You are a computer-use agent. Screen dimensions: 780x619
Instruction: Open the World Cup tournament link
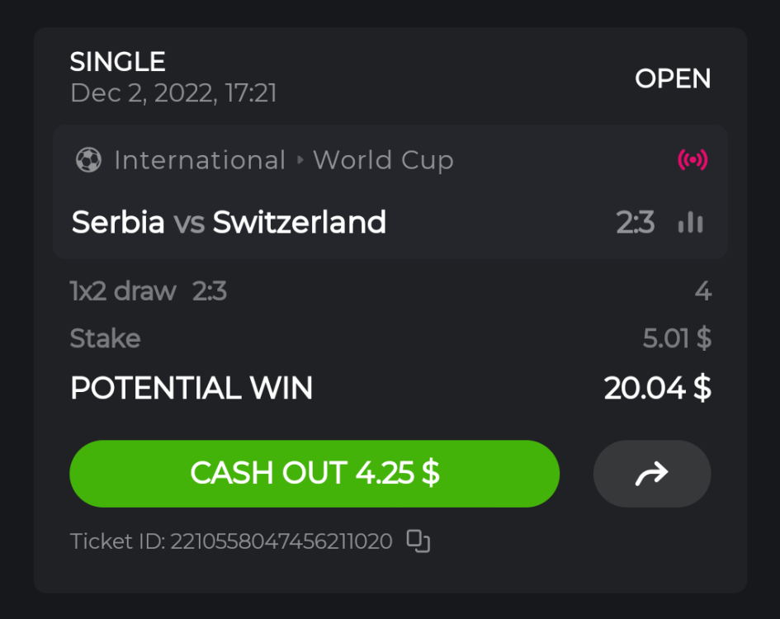point(383,160)
